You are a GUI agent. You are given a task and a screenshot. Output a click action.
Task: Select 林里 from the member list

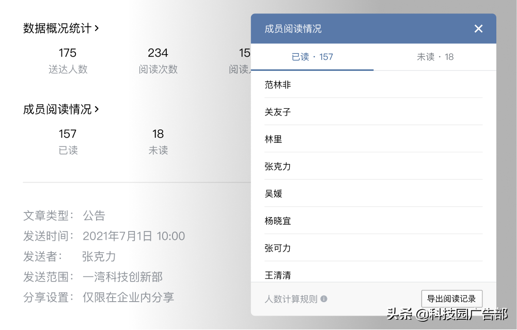point(274,139)
